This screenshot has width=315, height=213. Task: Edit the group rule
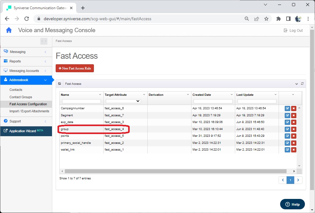(x=287, y=129)
